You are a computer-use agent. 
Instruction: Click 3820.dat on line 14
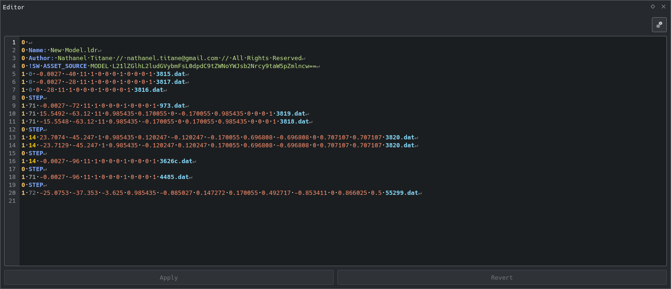pos(400,145)
